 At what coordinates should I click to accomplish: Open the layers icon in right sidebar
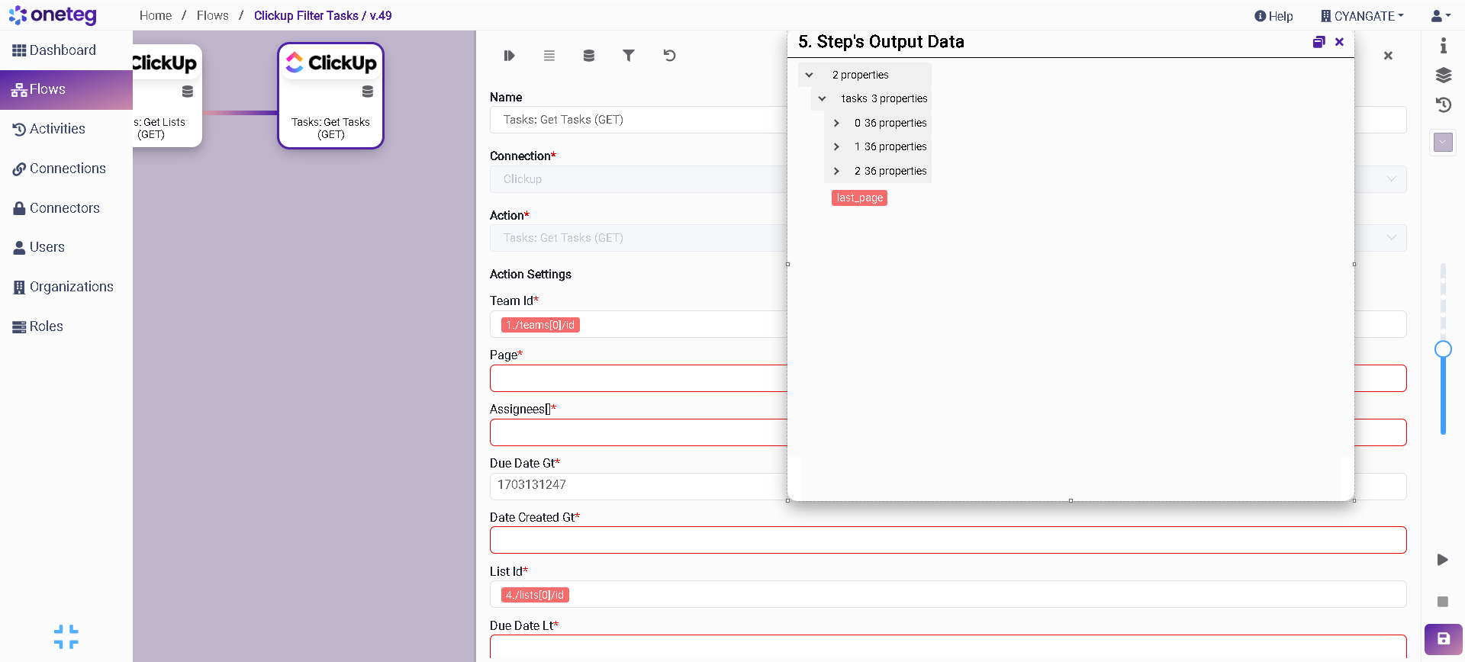point(1443,75)
